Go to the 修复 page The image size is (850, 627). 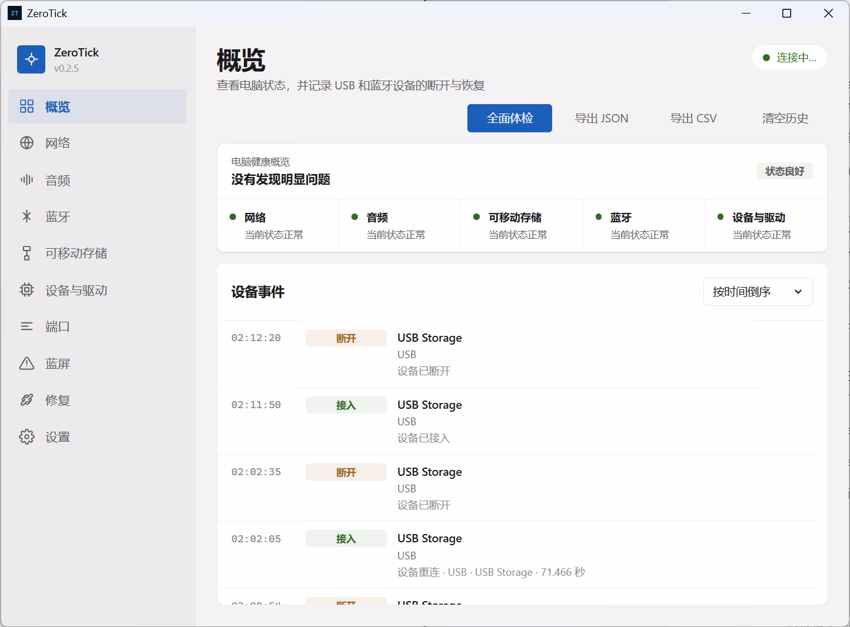(97, 400)
